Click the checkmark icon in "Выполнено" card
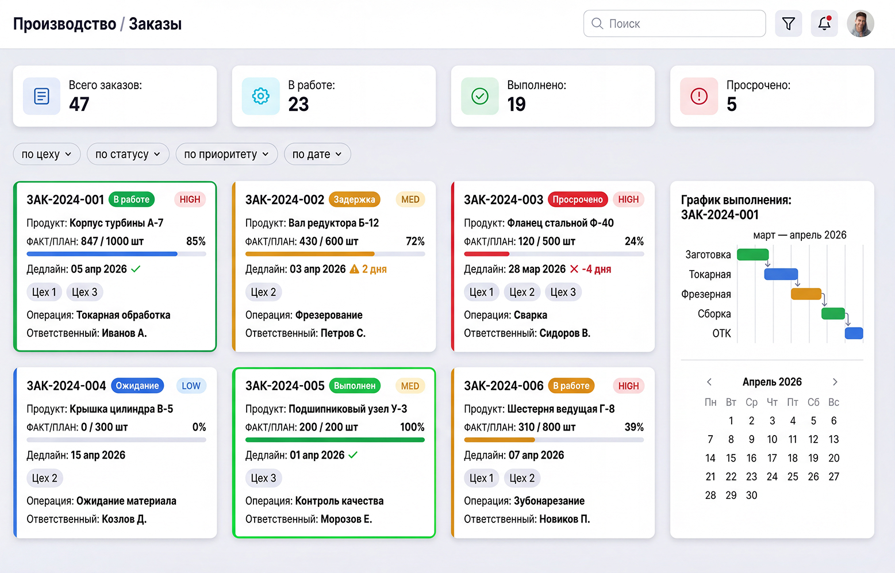This screenshot has width=895, height=573. (x=480, y=96)
